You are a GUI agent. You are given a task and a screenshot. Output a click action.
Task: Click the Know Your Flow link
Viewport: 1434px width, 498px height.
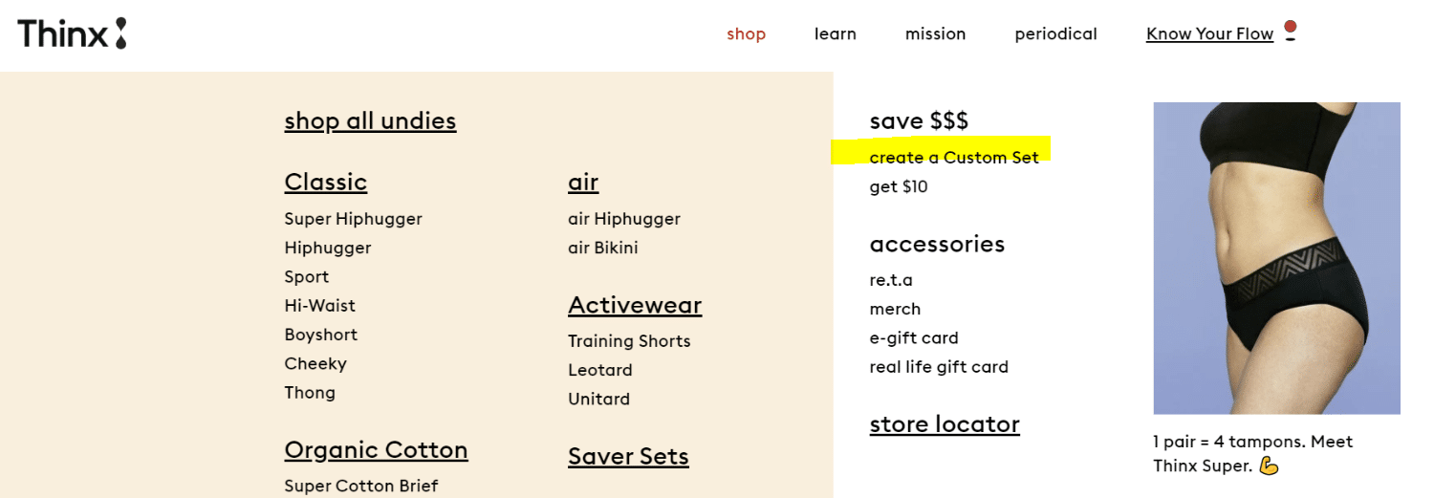click(1209, 34)
